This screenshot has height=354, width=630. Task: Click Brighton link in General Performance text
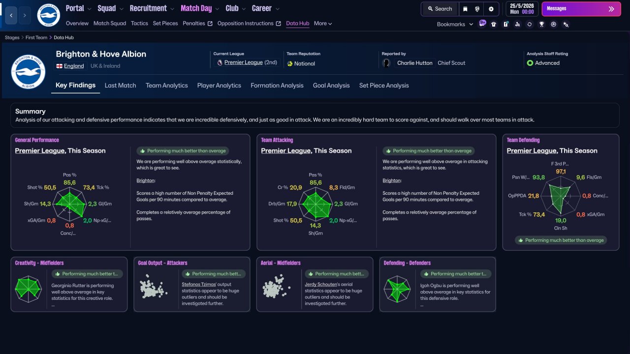pyautogui.click(x=146, y=180)
